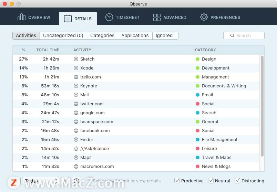The image size is (277, 192).
Task: Click the Development category label
Action: [x=216, y=68]
